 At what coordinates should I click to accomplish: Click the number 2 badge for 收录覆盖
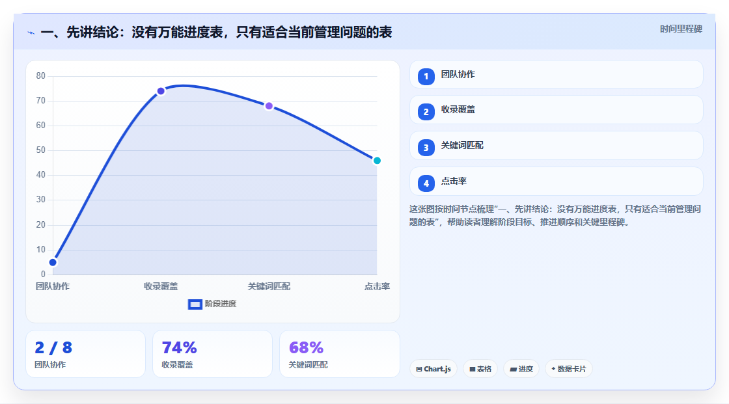[426, 112]
